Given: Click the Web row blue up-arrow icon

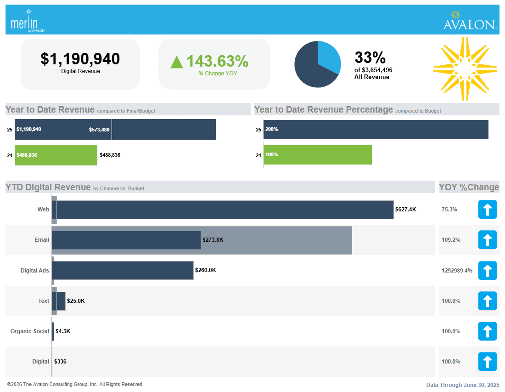Looking at the screenshot, I should pyautogui.click(x=487, y=210).
